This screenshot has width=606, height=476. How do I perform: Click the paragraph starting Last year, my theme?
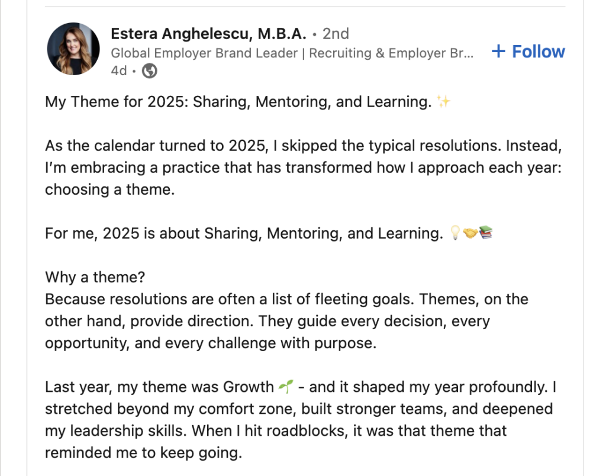pyautogui.click(x=301, y=420)
